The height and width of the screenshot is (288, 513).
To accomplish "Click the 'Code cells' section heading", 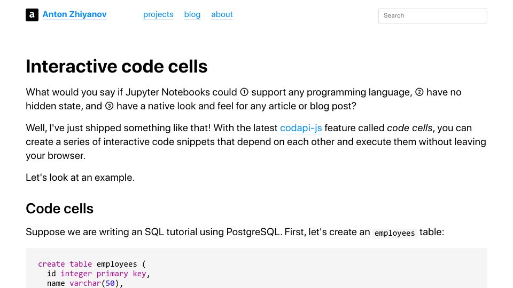I will coord(59,209).
